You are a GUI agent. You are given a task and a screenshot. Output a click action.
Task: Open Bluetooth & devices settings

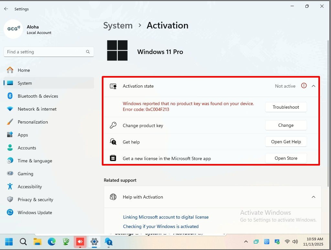pos(49,96)
